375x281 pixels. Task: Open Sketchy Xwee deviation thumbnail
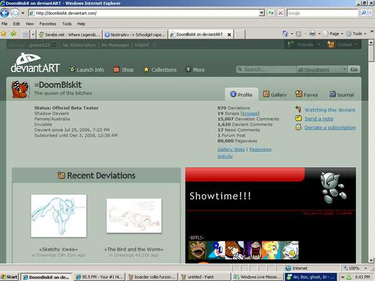point(59,216)
